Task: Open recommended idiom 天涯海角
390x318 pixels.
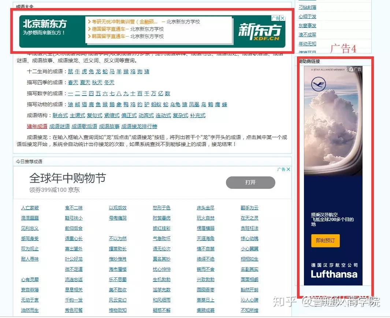Action: click(x=205, y=239)
